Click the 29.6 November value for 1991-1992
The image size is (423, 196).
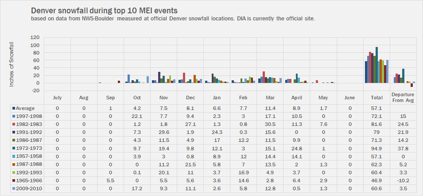tap(164, 132)
